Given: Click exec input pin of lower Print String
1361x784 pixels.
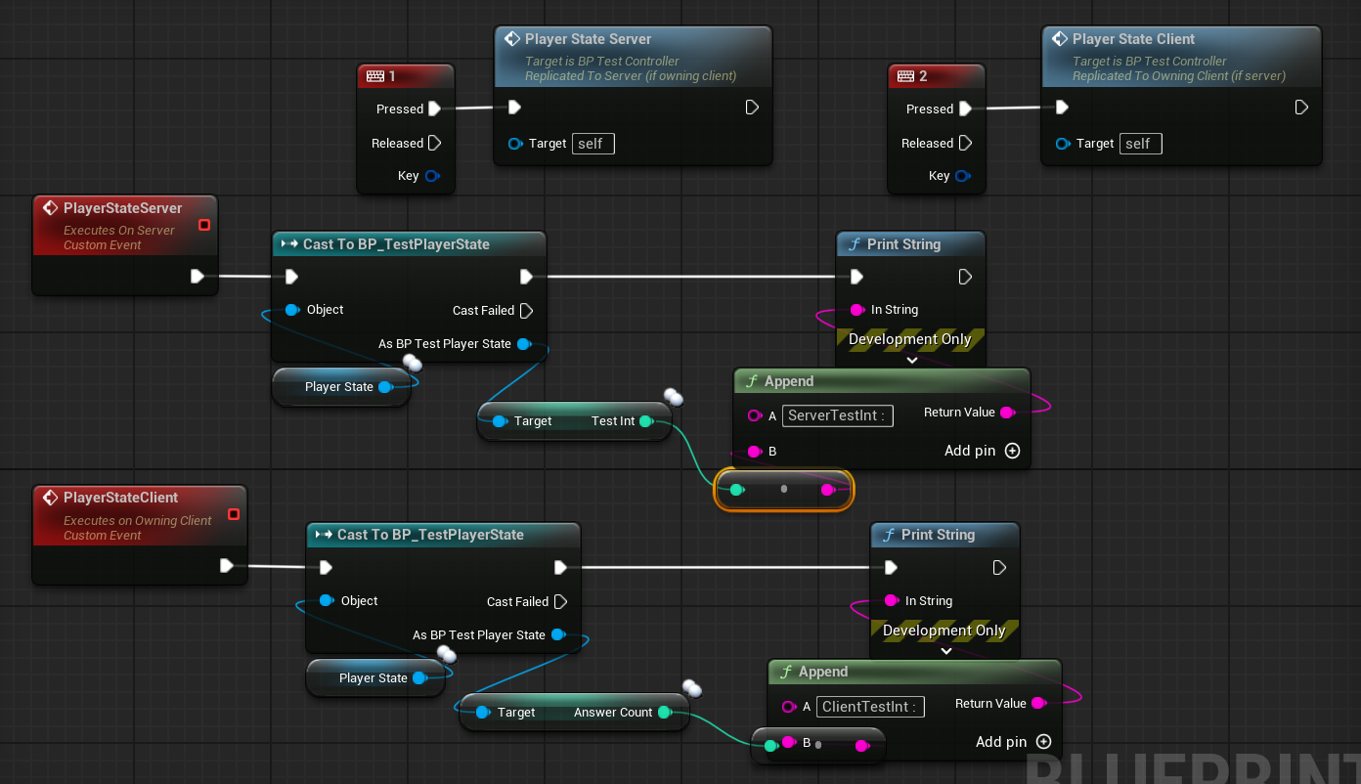Looking at the screenshot, I should click(891, 567).
